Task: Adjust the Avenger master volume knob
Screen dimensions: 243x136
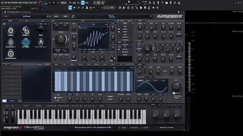Action: (150, 16)
